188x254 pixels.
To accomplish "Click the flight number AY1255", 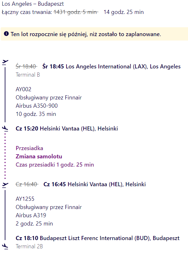I will pyautogui.click(x=25, y=199).
